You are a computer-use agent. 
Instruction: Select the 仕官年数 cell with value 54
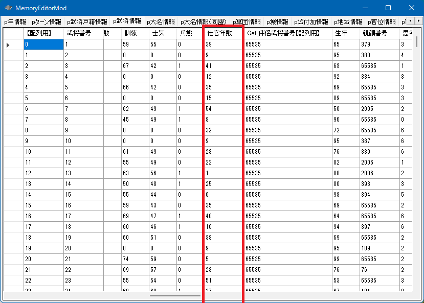tap(224, 109)
